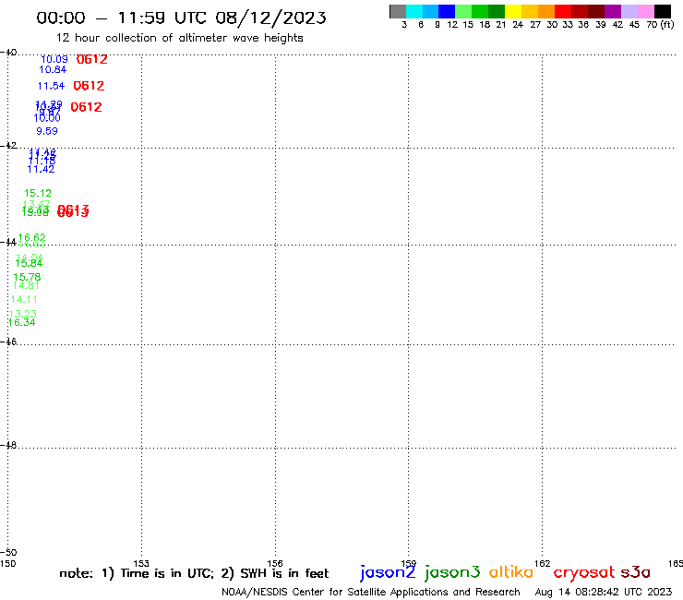This screenshot has width=683, height=600.
Task: Click the cryosat satellite legend label
Action: pos(584,572)
